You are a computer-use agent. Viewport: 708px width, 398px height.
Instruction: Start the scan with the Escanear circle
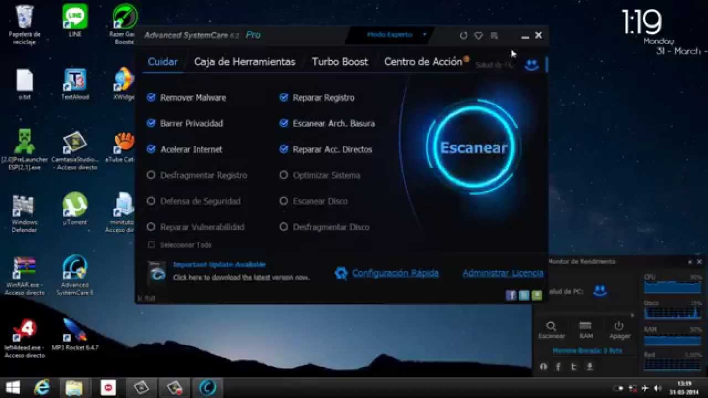(473, 147)
